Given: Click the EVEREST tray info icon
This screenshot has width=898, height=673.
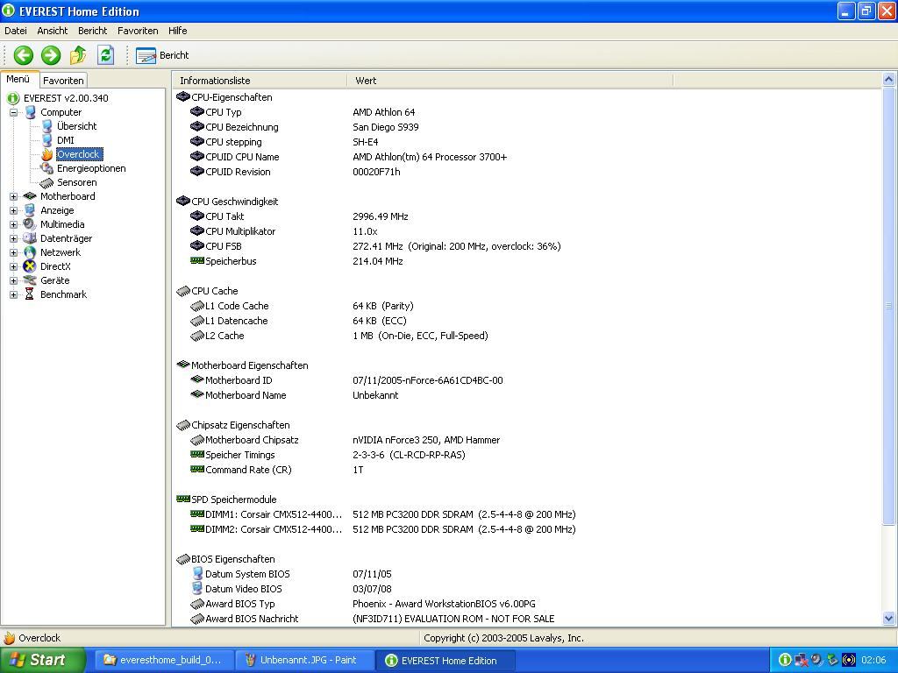Looking at the screenshot, I should [785, 660].
